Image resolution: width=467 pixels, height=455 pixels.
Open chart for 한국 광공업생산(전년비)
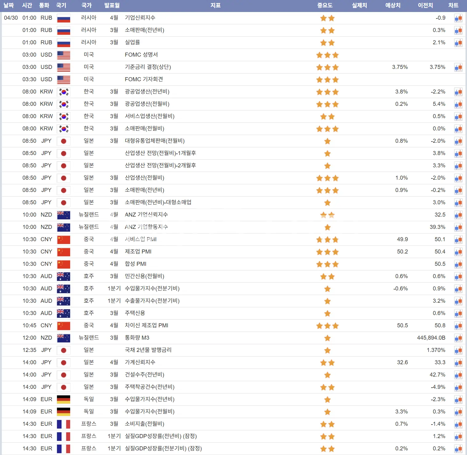point(458,92)
